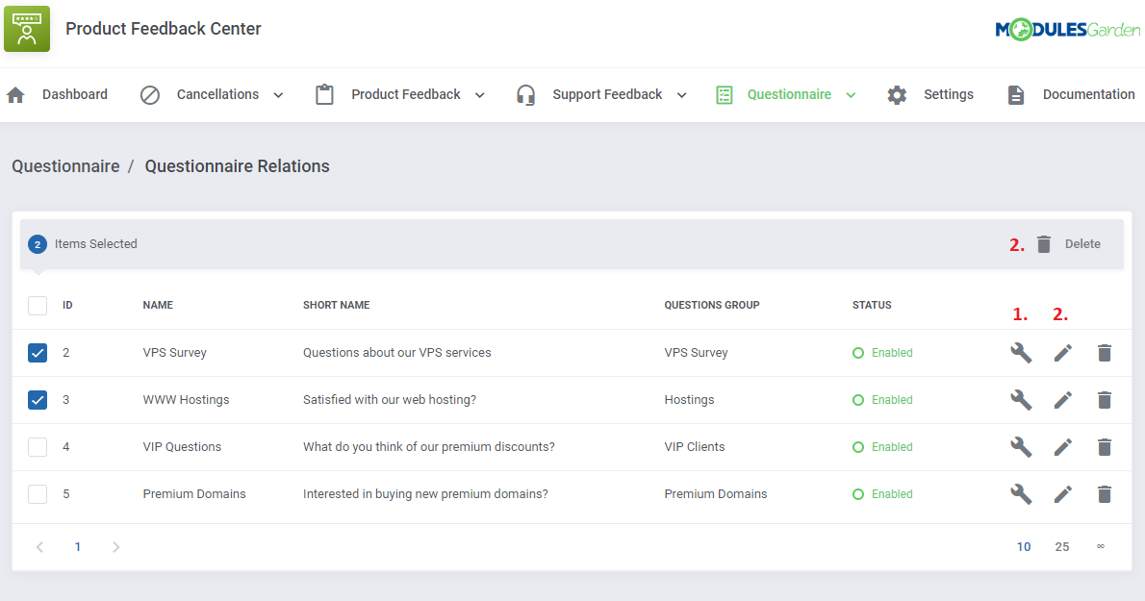Click 'VIP Clients' questions group cell

(x=695, y=447)
